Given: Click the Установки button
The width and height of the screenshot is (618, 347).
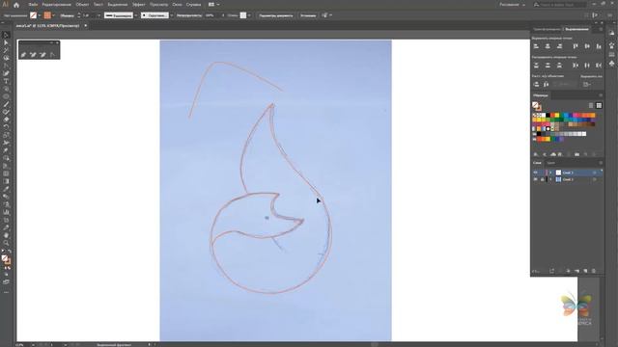Looking at the screenshot, I should click(308, 15).
